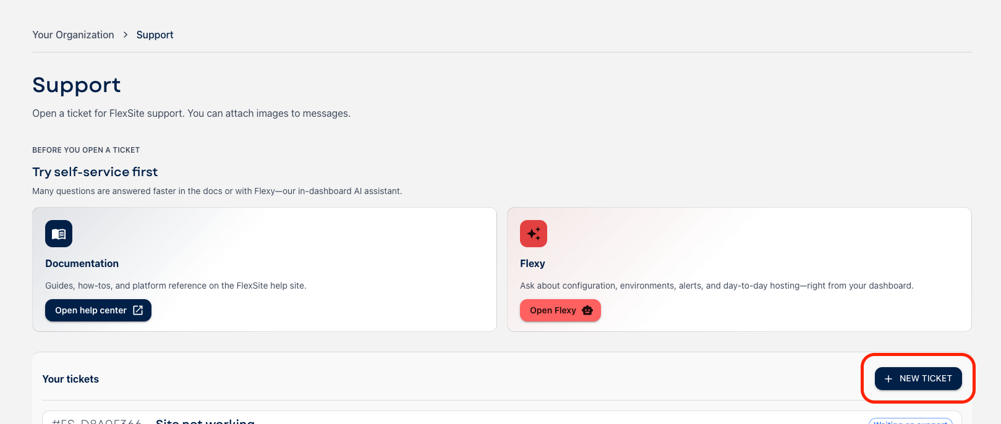Click the Support breadcrumb

(x=155, y=35)
